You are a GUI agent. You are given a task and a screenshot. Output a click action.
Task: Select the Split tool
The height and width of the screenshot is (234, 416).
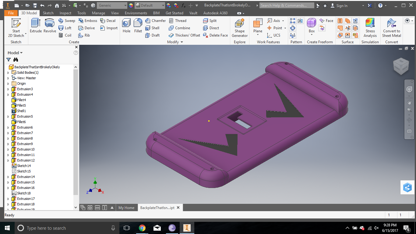point(210,21)
